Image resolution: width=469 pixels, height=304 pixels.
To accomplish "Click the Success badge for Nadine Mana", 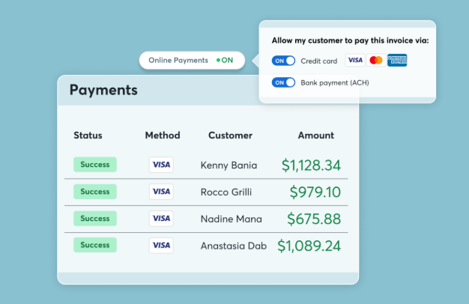I will 95,219.
